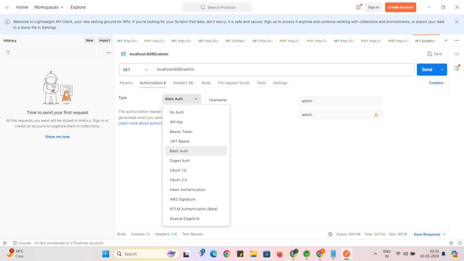This screenshot has height=261, width=464.
Task: Open Firefox from the taskbar
Action: (x=280, y=254)
